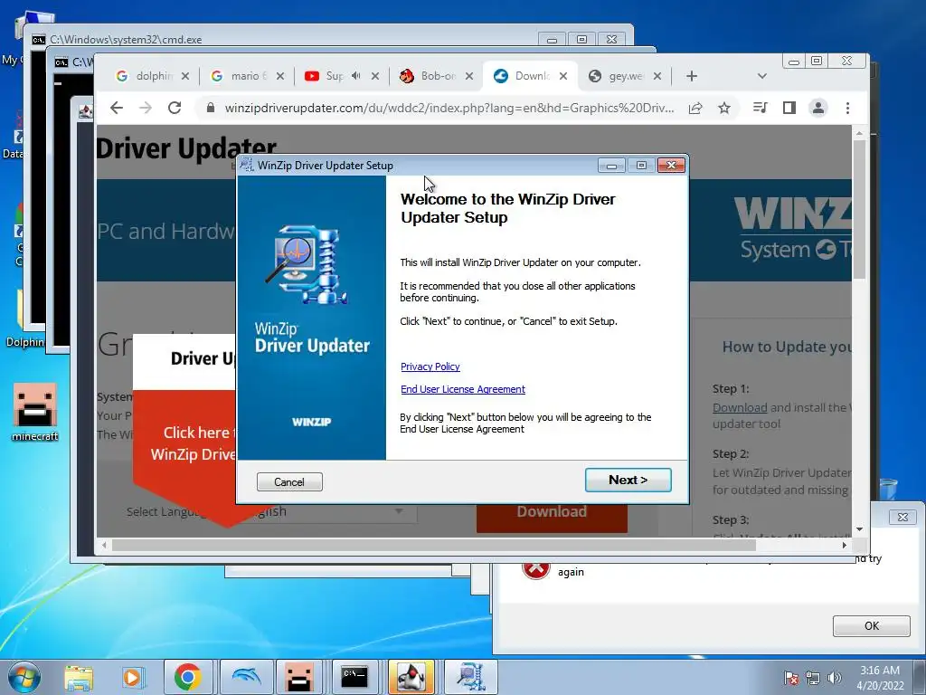Go back in Chrome

pos(117,108)
